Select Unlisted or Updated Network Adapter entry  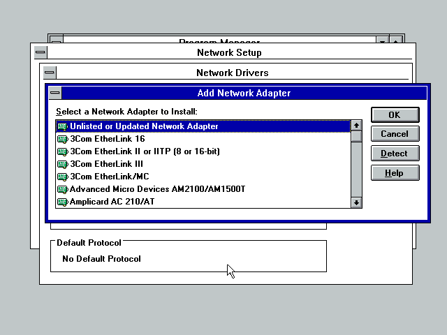[x=203, y=126]
